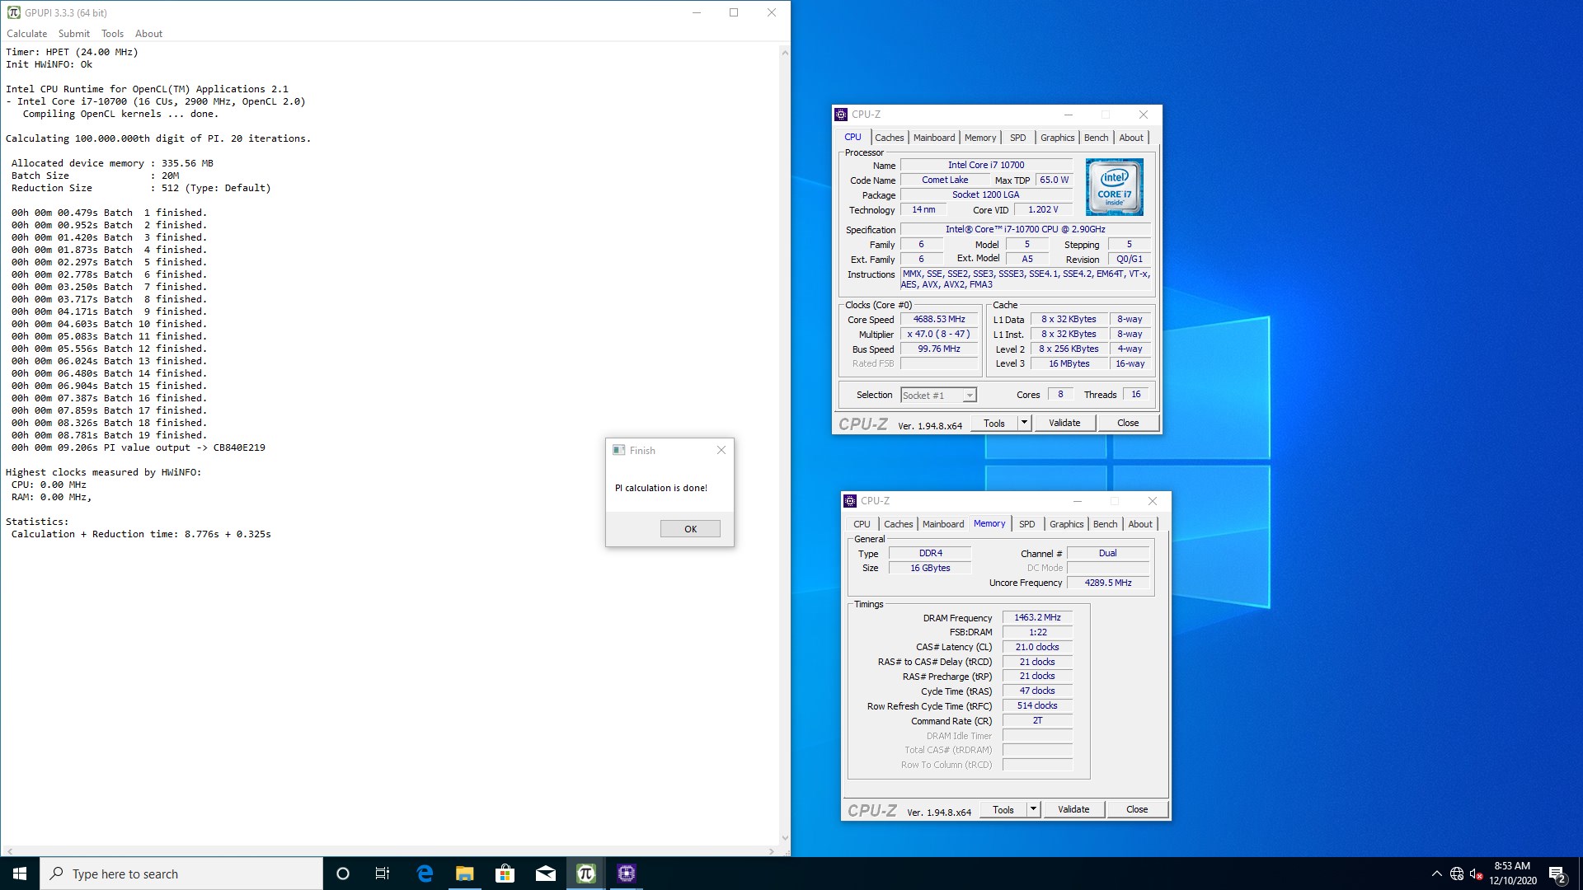Click Close button in upper CPU-Z window
The width and height of the screenshot is (1583, 890).
(x=1128, y=424)
